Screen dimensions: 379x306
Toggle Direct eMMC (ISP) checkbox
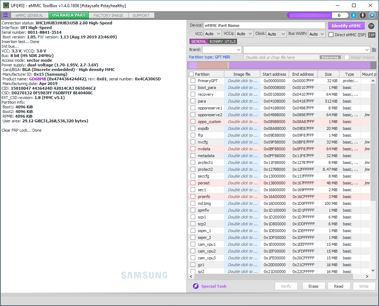[x=331, y=35]
